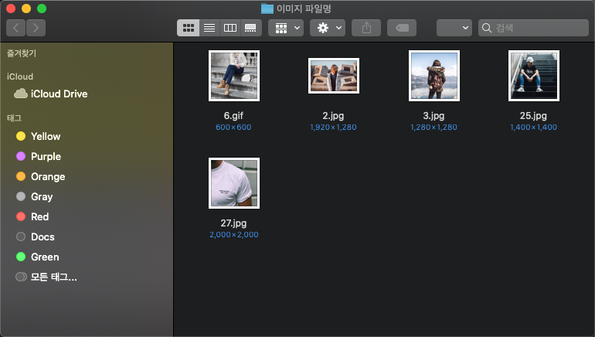This screenshot has height=337, width=595.
Task: Open iCloud Drive in the sidebar
Action: coord(59,94)
